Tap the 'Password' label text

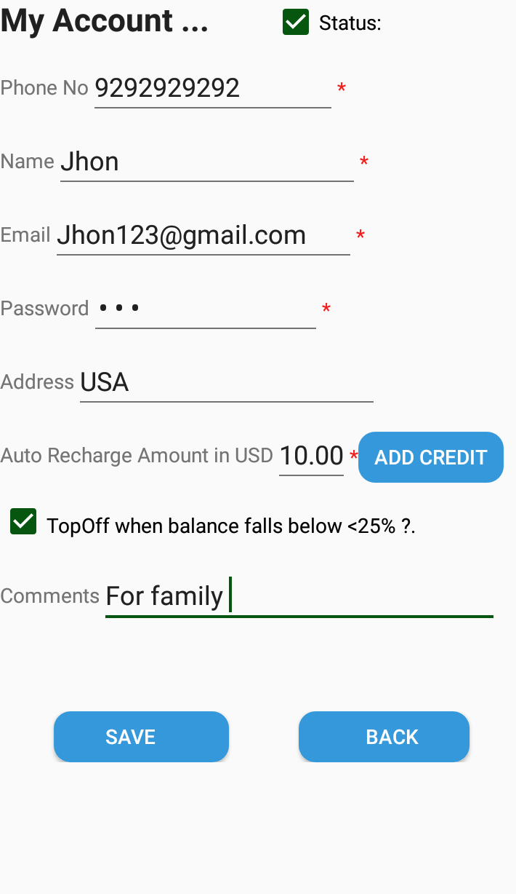[x=44, y=309]
